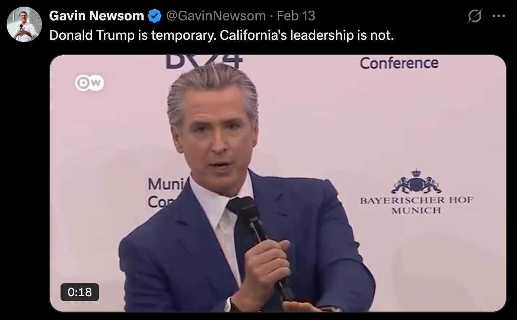
Task: Open the three-dot more options menu
Action: click(498, 16)
